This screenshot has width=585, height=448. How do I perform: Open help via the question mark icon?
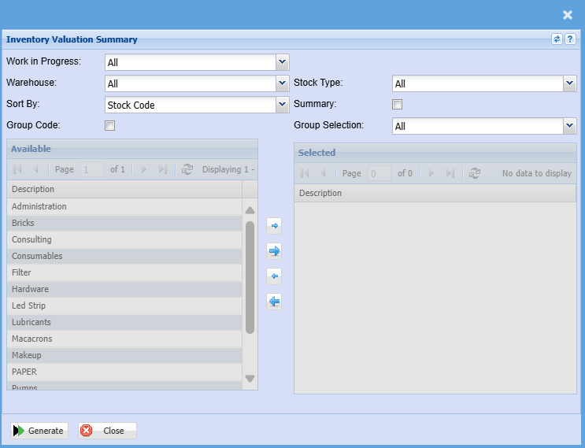pyautogui.click(x=569, y=39)
